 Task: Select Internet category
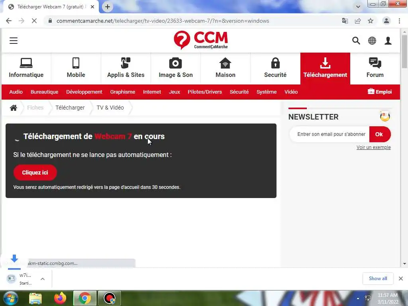[x=152, y=92]
